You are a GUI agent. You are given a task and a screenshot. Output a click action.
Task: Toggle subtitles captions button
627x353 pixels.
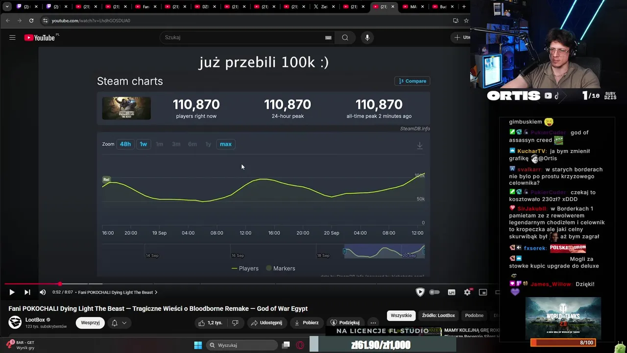pyautogui.click(x=452, y=292)
